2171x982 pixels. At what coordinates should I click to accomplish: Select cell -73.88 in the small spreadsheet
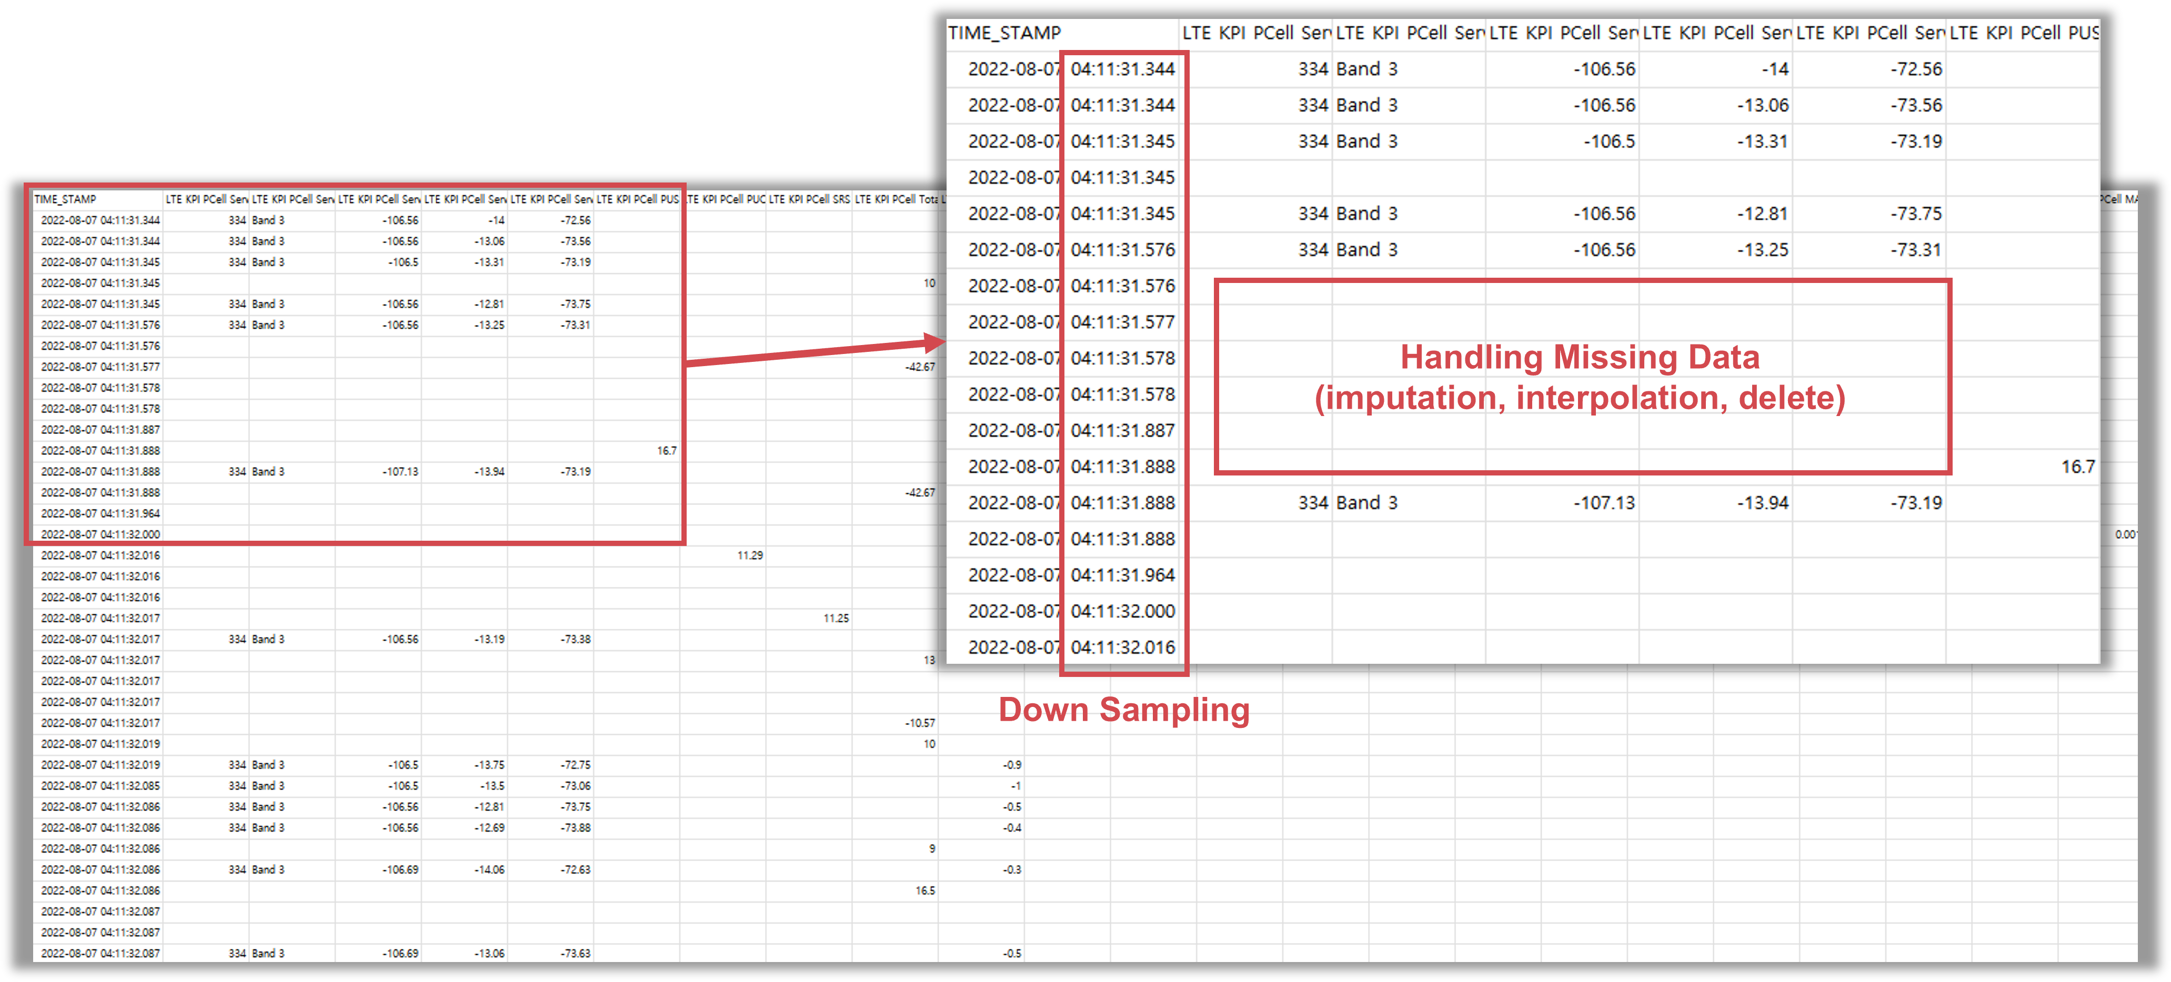pos(576,829)
